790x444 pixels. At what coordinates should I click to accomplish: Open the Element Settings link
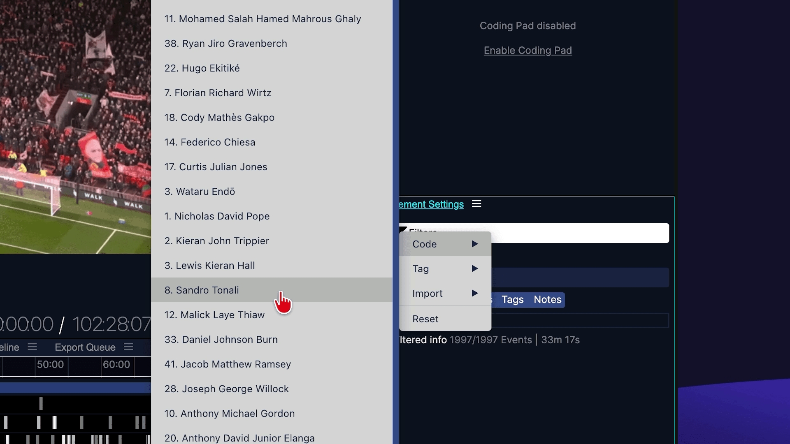(431, 204)
